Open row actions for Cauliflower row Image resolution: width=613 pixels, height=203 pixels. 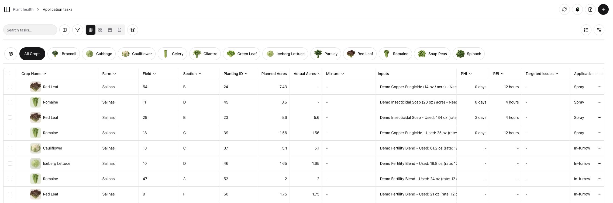(x=600, y=148)
